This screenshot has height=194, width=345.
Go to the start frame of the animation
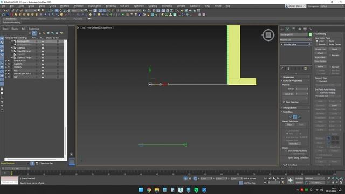(265, 178)
